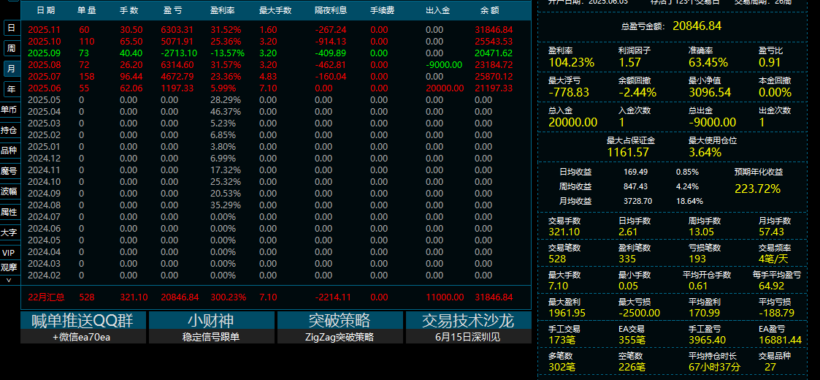Click the 手续费 column header
820x380 pixels.
pos(383,10)
